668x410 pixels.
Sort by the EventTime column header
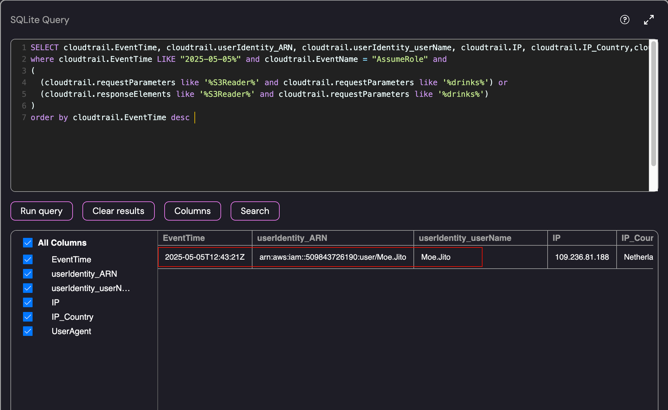[184, 238]
